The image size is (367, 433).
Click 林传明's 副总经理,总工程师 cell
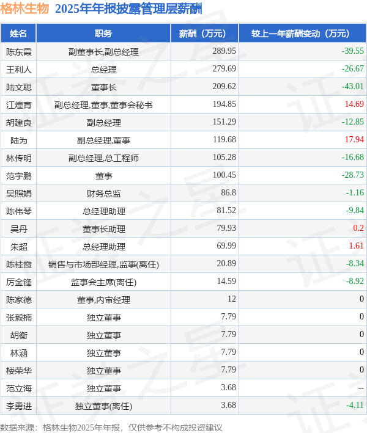(x=104, y=158)
